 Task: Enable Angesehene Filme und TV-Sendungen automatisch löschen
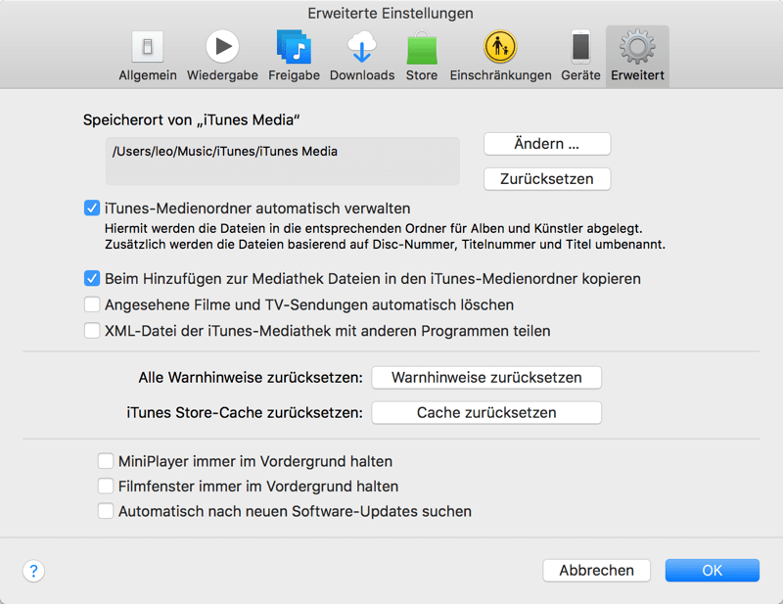(x=92, y=304)
